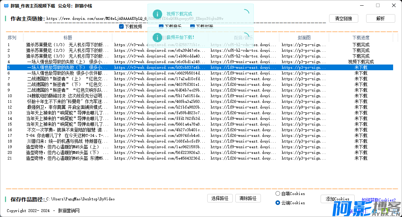Click the cover image link in row 12

tap(304, 107)
